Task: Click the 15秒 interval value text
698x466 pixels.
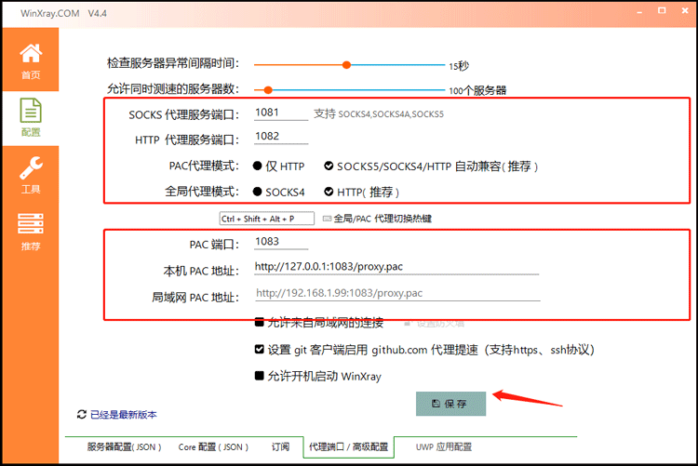Action: (x=459, y=66)
